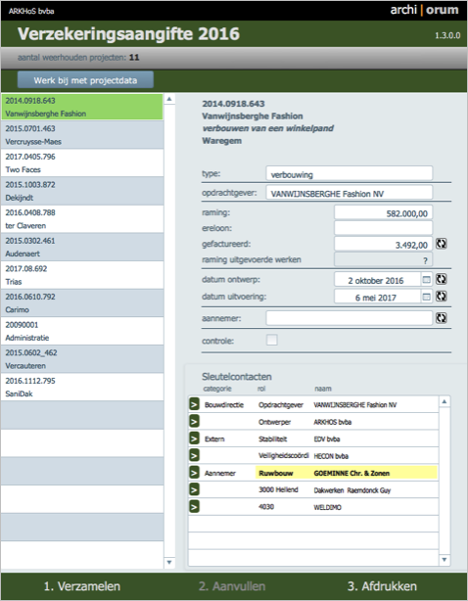Viewport: 468px width, 601px height.
Task: Click arrow icon on Ruwbouw GOEMINNE row
Action: [x=194, y=472]
